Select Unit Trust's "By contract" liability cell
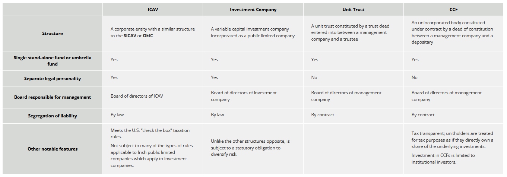The height and width of the screenshot is (177, 507). pyautogui.click(x=323, y=115)
